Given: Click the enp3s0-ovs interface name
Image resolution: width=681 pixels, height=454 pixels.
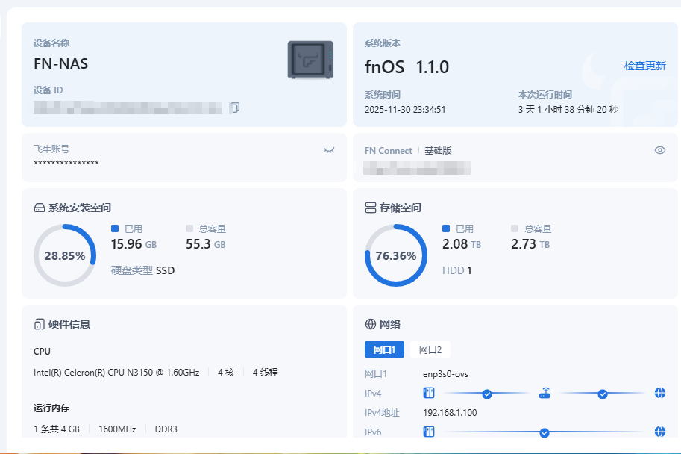Looking at the screenshot, I should (445, 374).
